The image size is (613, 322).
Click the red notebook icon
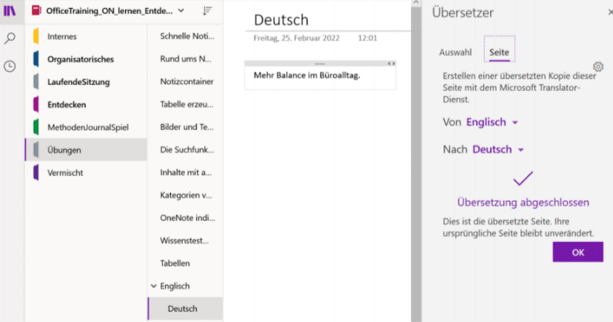(36, 10)
